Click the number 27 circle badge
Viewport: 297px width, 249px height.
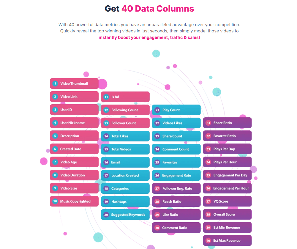[x=157, y=188]
